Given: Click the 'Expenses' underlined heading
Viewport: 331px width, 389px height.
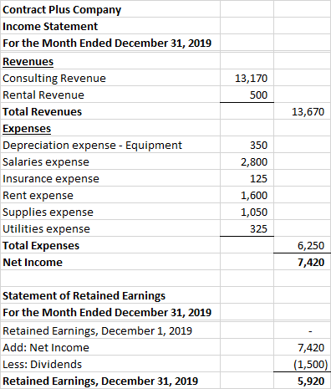Looking at the screenshot, I should point(27,129).
